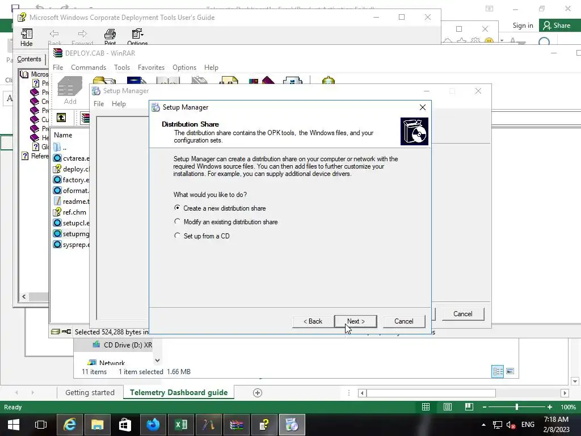Click Next in the Setup Manager wizard
The height and width of the screenshot is (436, 581).
(356, 321)
